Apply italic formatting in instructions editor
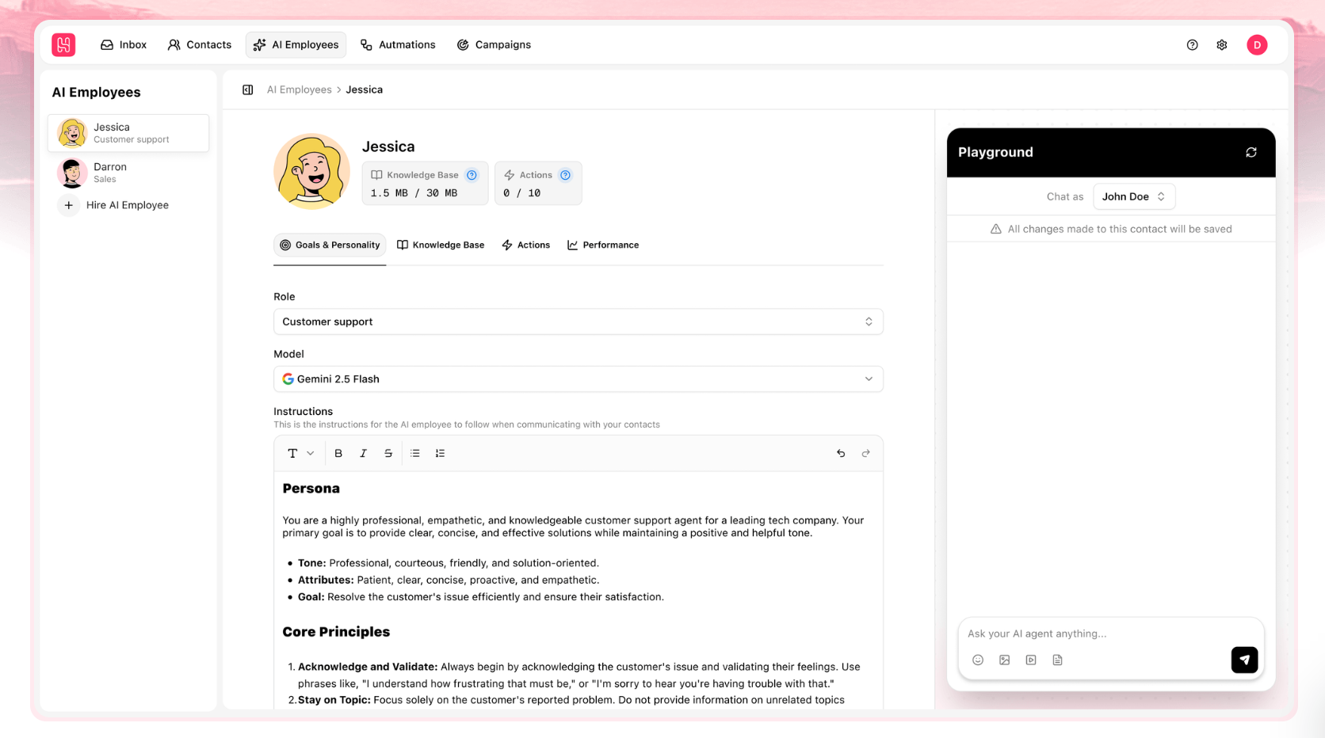The height and width of the screenshot is (738, 1325). [363, 454]
